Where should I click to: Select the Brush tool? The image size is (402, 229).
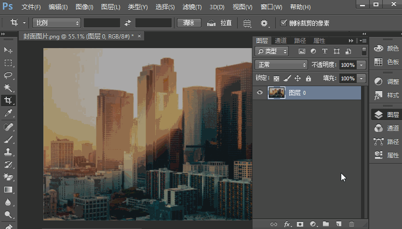[x=8, y=140]
